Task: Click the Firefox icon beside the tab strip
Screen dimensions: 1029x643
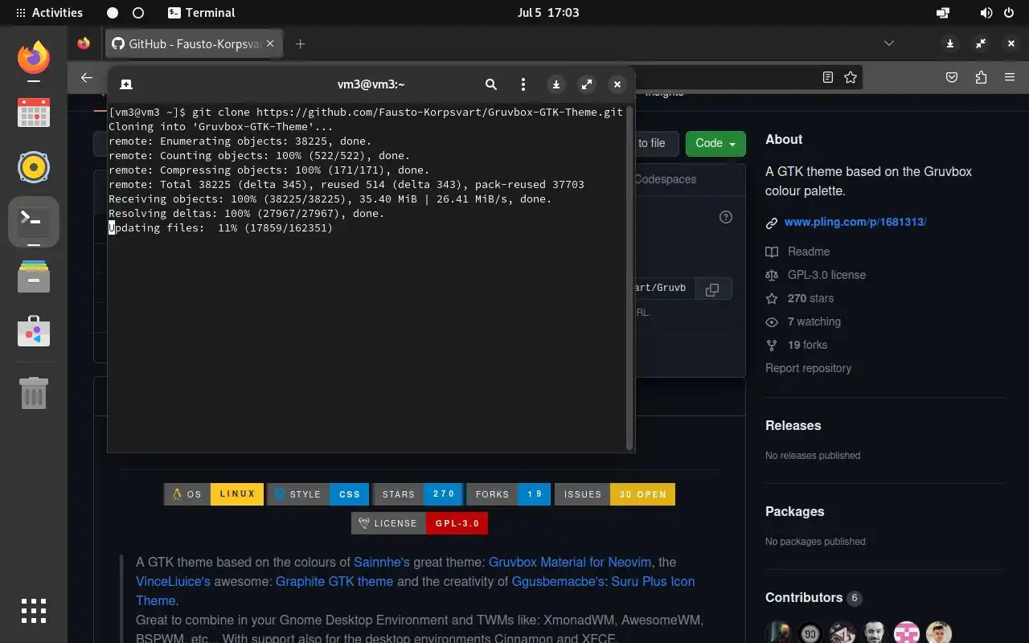Action: click(x=84, y=43)
